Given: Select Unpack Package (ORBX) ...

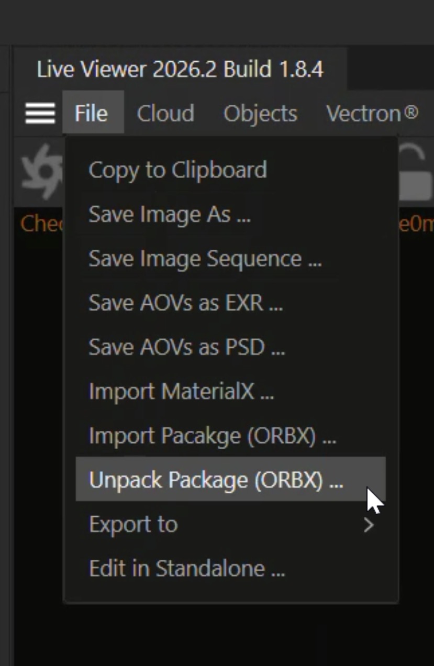Looking at the screenshot, I should (216, 480).
